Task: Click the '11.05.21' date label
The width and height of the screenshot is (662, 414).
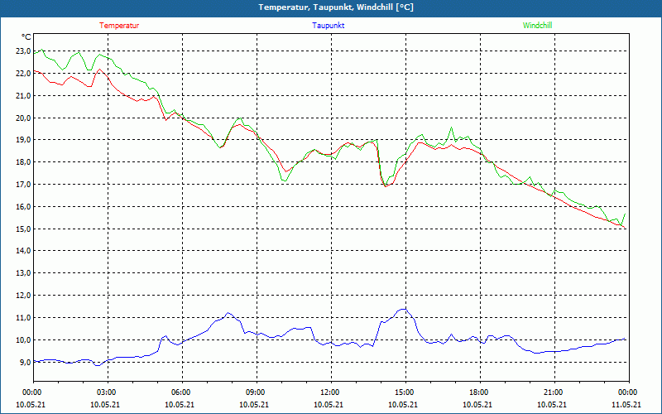Action: (x=626, y=405)
